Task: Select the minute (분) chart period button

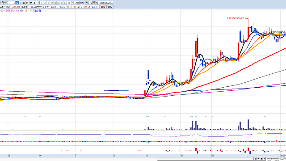Action: tap(31, 3)
